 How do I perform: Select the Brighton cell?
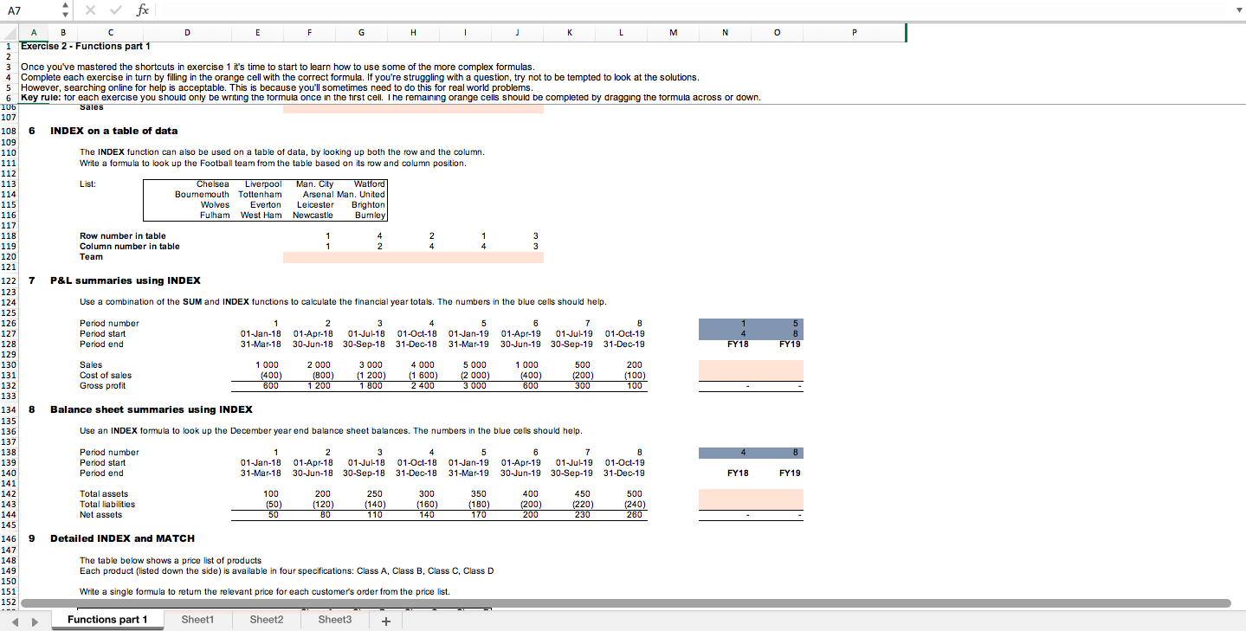point(368,205)
